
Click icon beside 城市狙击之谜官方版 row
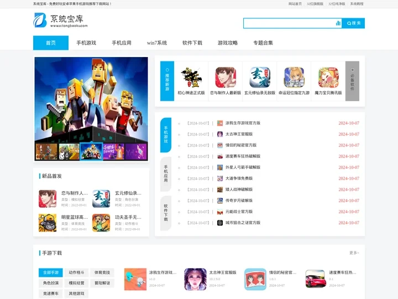coord(220,223)
